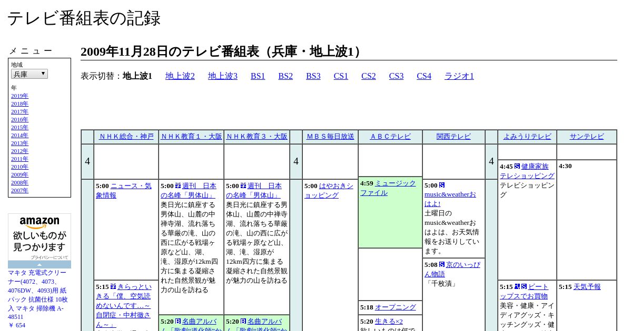Screen dimensions: 632x331
Task: Open the ビートップスでお買物 program link
Action: pyautogui.click(x=524, y=292)
